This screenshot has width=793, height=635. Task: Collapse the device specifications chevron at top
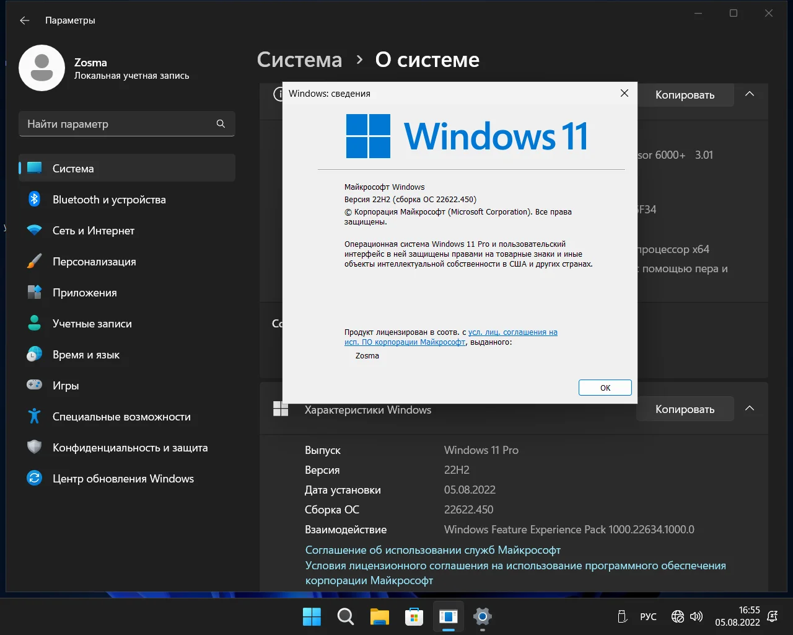[x=750, y=94]
